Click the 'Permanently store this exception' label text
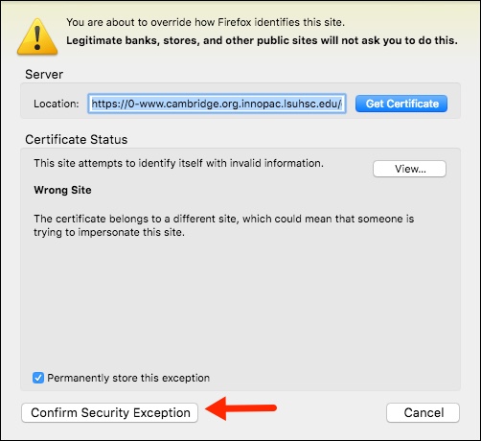Image resolution: width=481 pixels, height=441 pixels. [x=128, y=378]
